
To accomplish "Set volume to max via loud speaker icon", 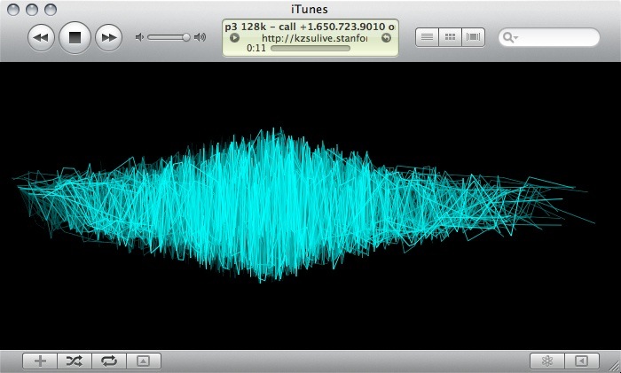I will (x=200, y=37).
